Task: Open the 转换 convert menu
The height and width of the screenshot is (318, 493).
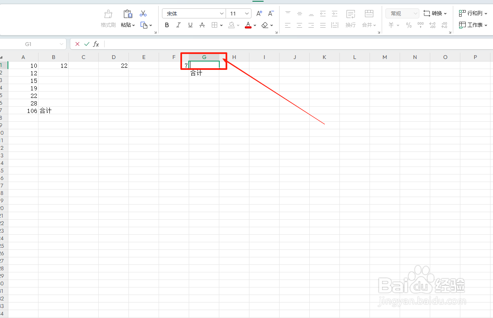Action: 435,13
